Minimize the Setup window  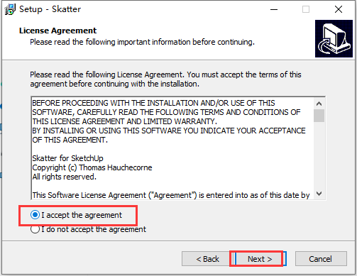(274, 9)
